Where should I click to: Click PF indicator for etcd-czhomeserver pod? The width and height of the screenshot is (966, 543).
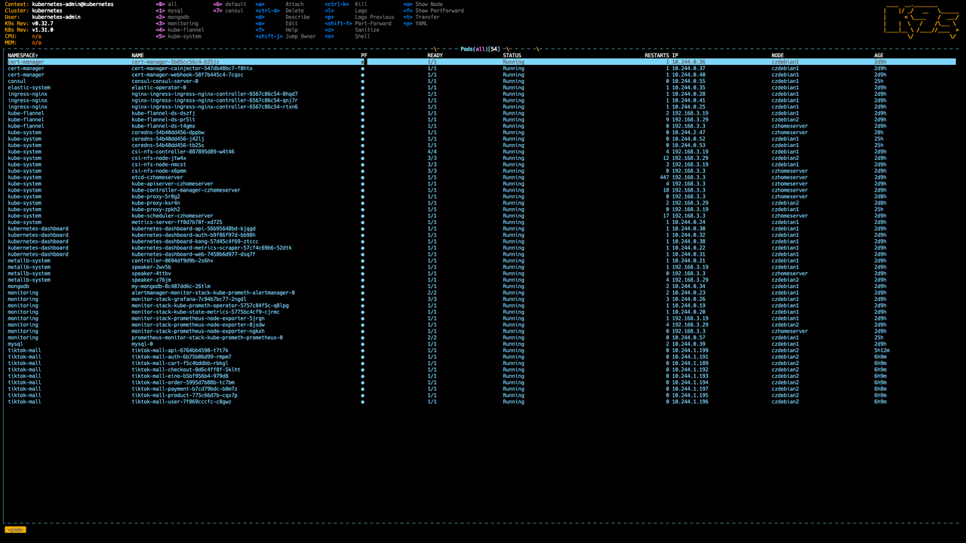(362, 177)
